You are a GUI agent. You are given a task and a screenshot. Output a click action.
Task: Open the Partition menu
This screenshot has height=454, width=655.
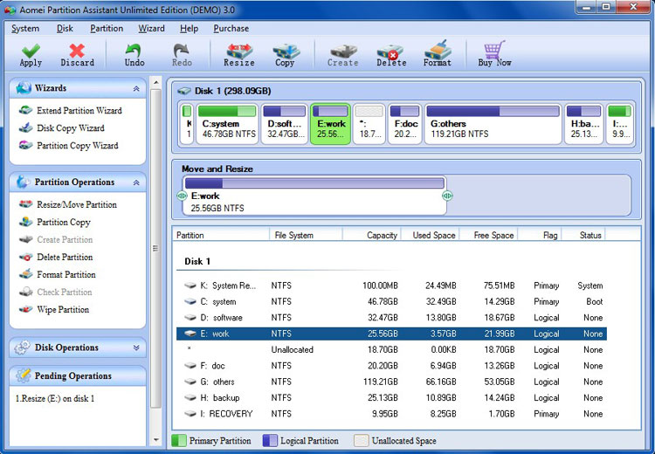pos(107,28)
